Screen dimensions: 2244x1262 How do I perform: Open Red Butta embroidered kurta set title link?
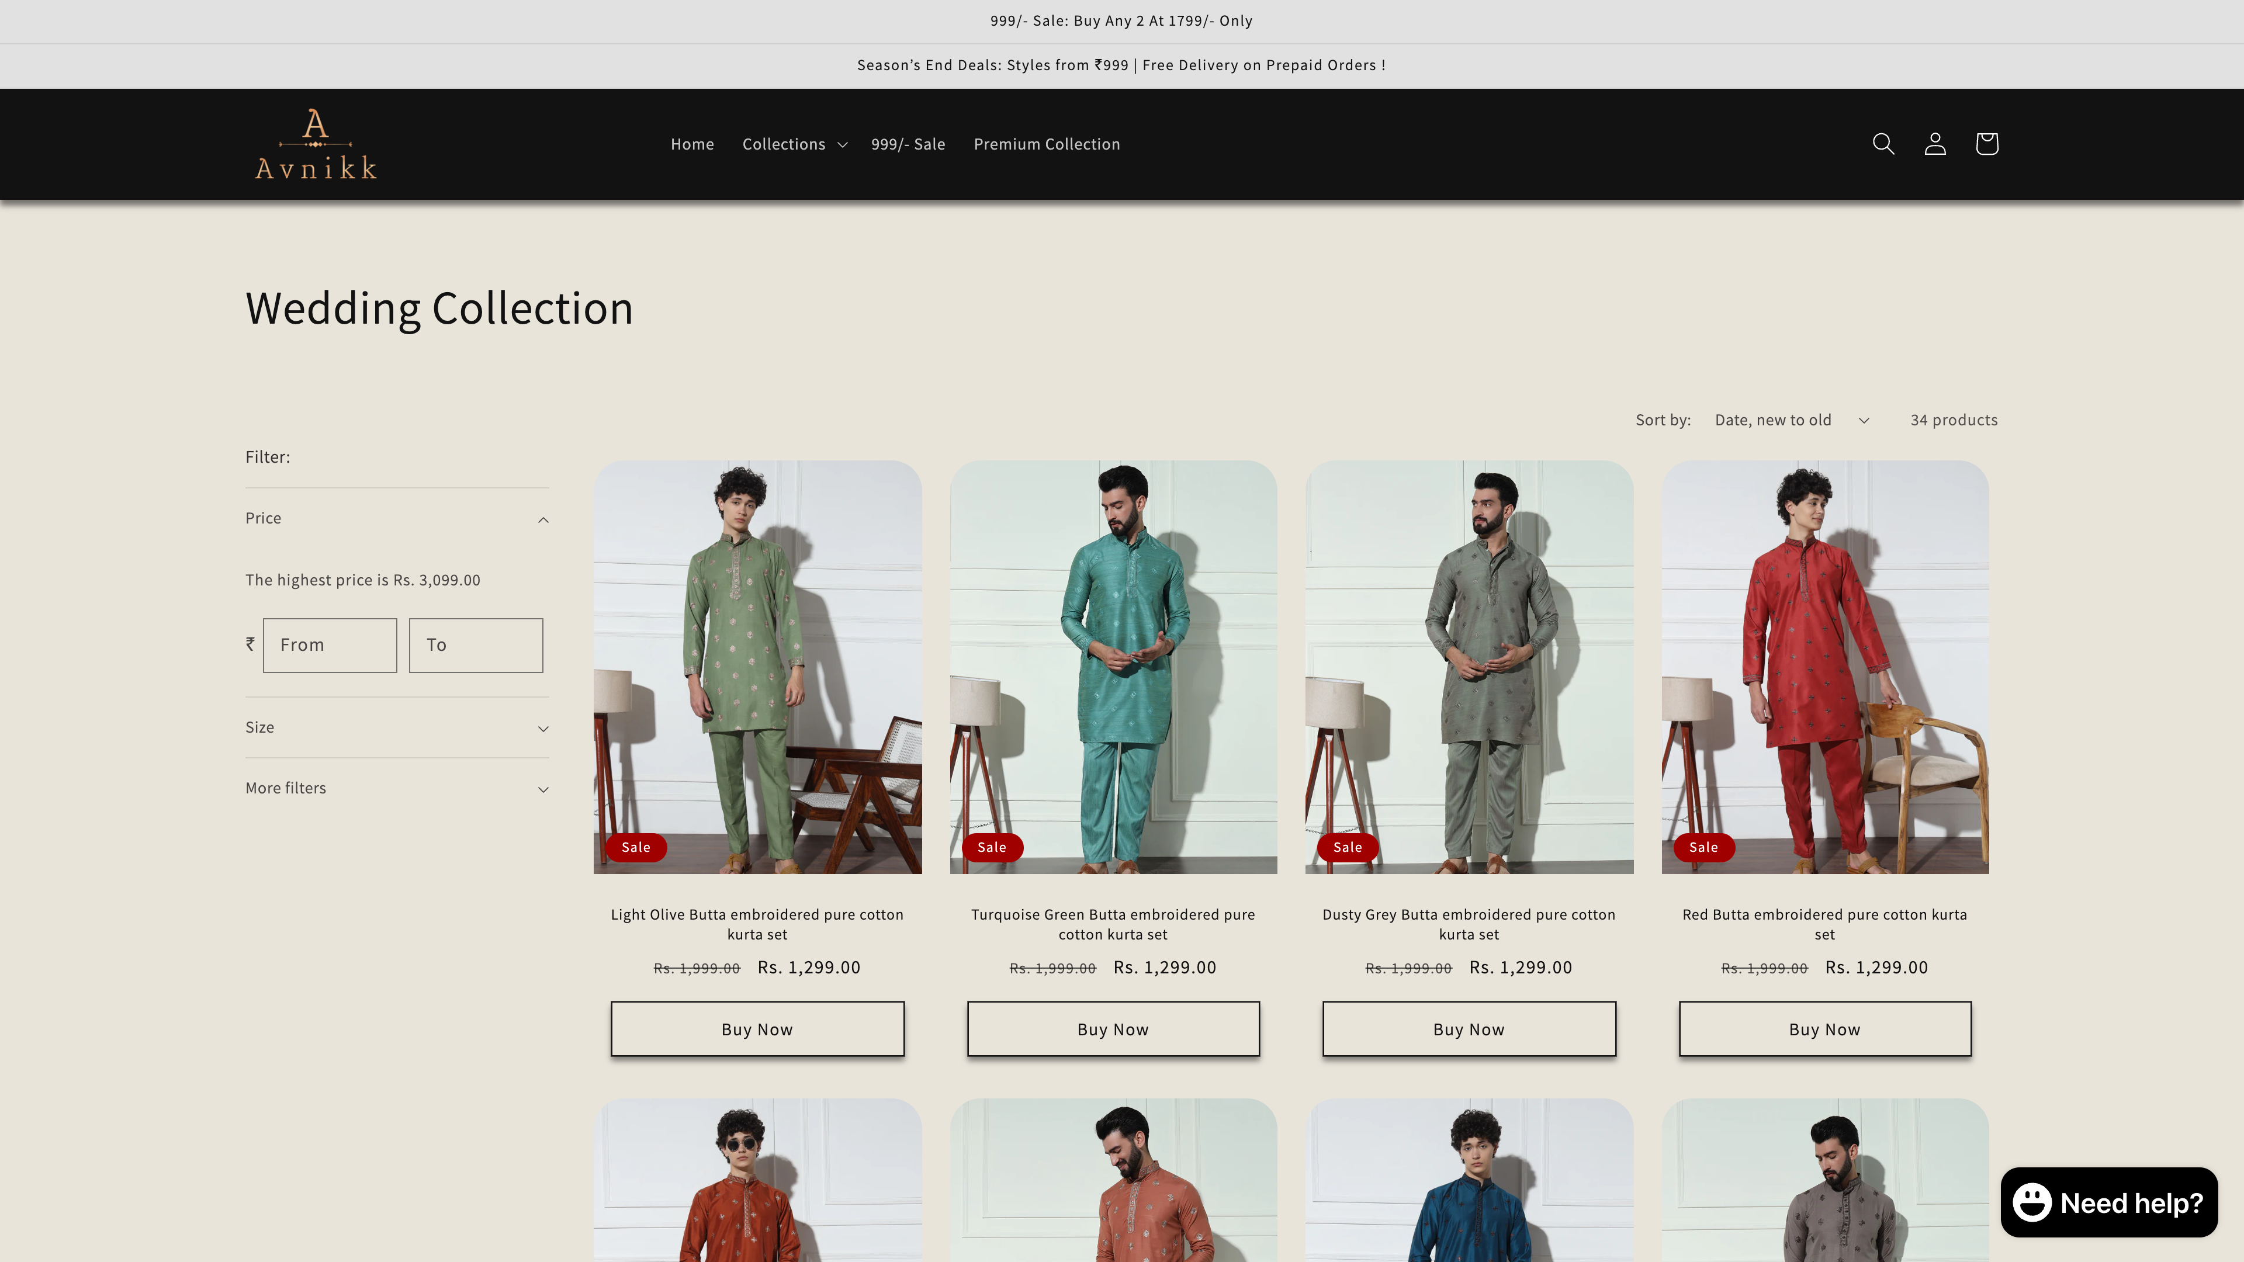click(x=1824, y=924)
